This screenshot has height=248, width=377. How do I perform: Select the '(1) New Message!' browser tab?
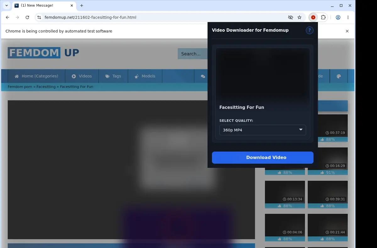pos(44,6)
